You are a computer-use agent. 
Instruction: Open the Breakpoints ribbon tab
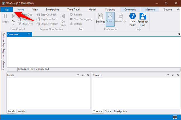tap(53, 9)
